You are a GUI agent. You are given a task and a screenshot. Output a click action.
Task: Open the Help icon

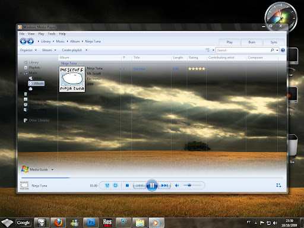pos(283,50)
